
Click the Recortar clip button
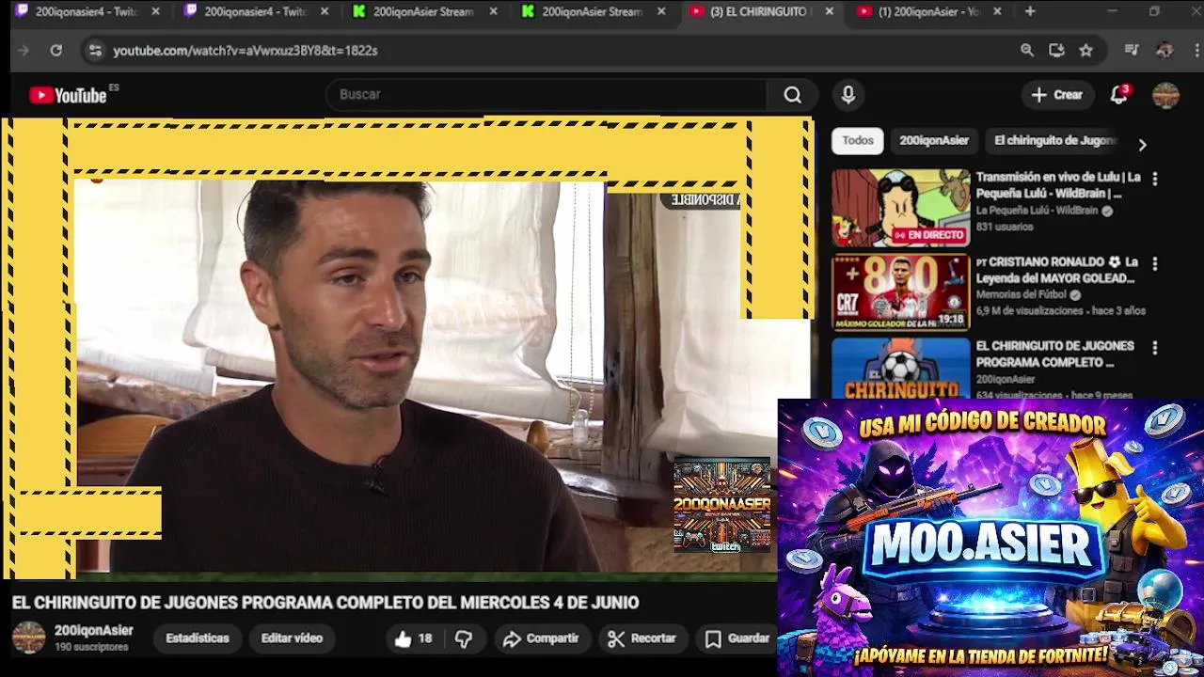coord(642,638)
